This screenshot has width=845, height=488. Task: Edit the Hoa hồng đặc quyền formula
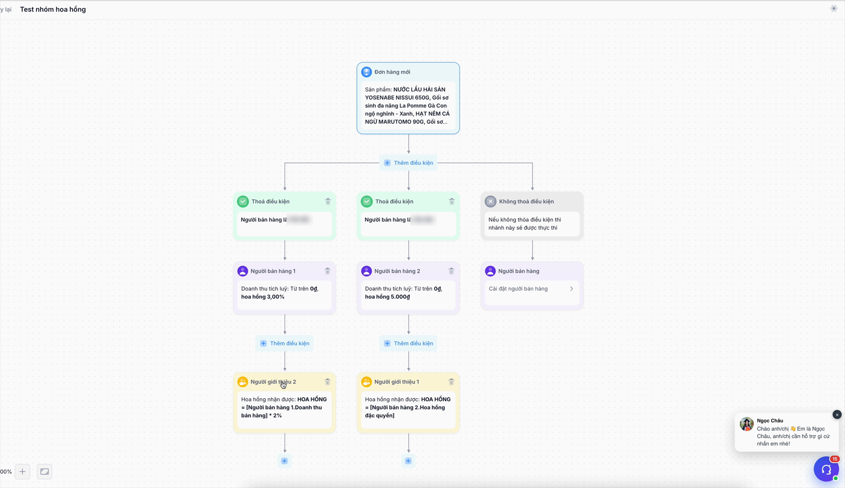click(408, 410)
